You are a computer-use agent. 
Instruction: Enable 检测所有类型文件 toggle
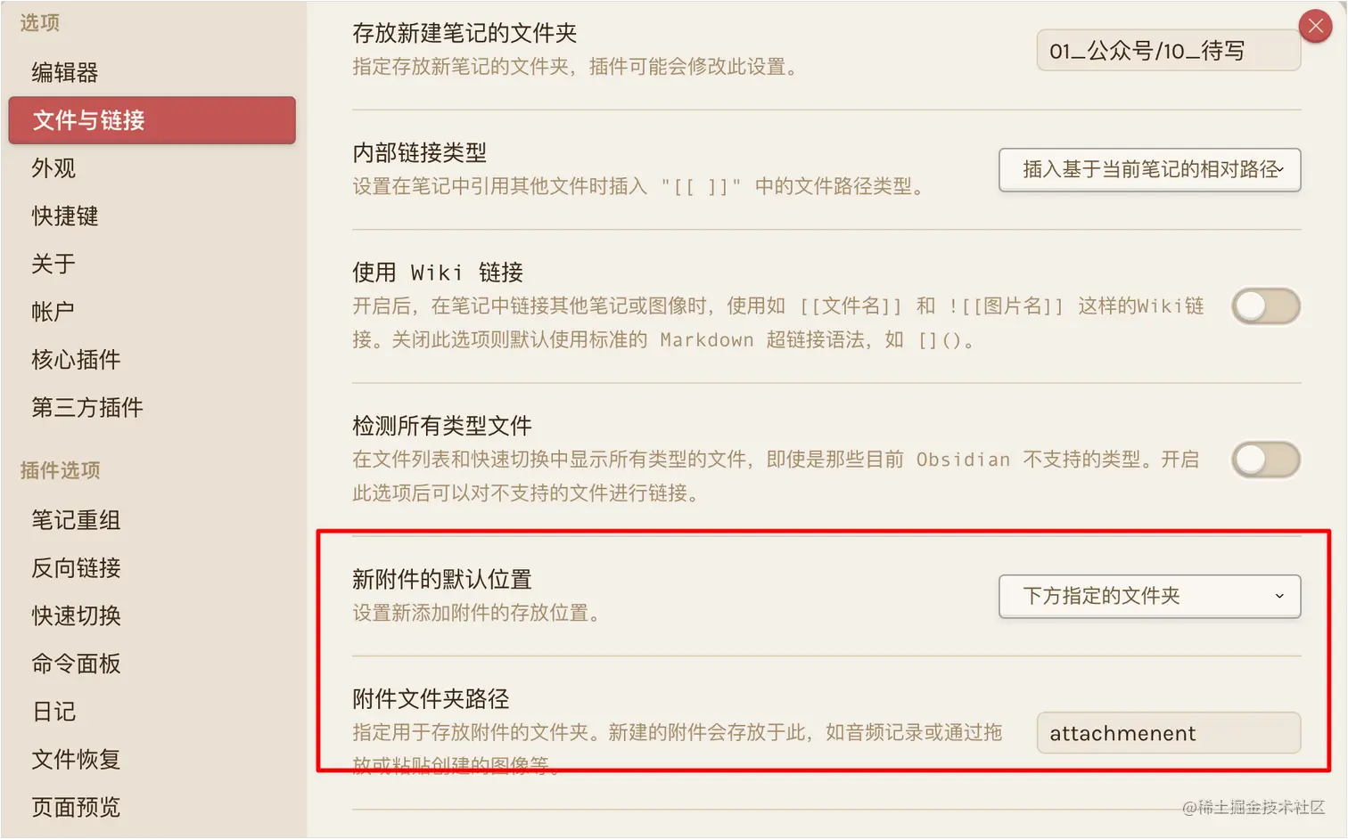(1266, 460)
